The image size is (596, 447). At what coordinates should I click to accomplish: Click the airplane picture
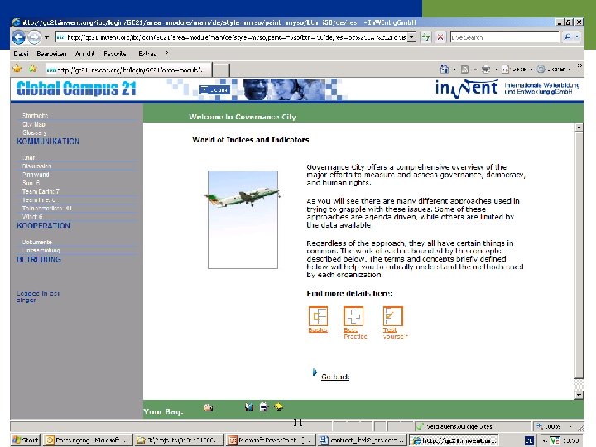coord(243,219)
